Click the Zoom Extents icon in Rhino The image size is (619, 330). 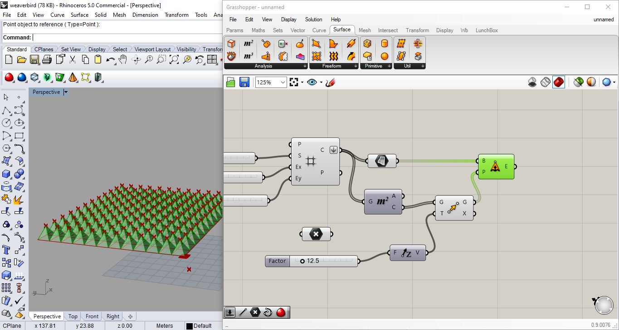coord(174,59)
